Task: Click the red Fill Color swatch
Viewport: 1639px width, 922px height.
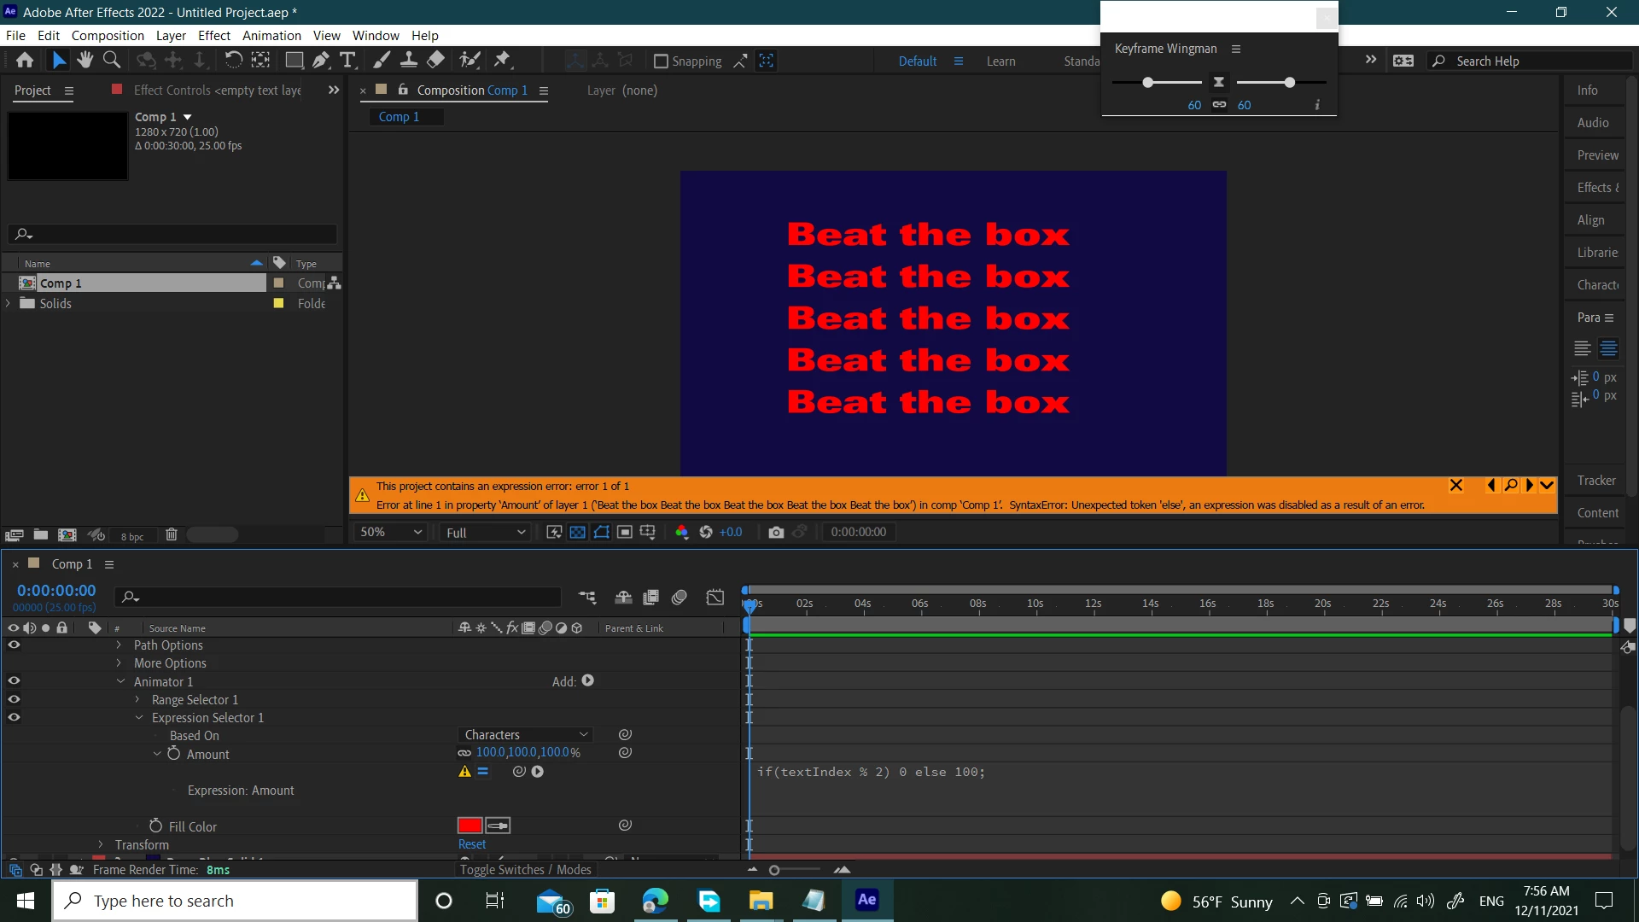Action: [x=470, y=826]
